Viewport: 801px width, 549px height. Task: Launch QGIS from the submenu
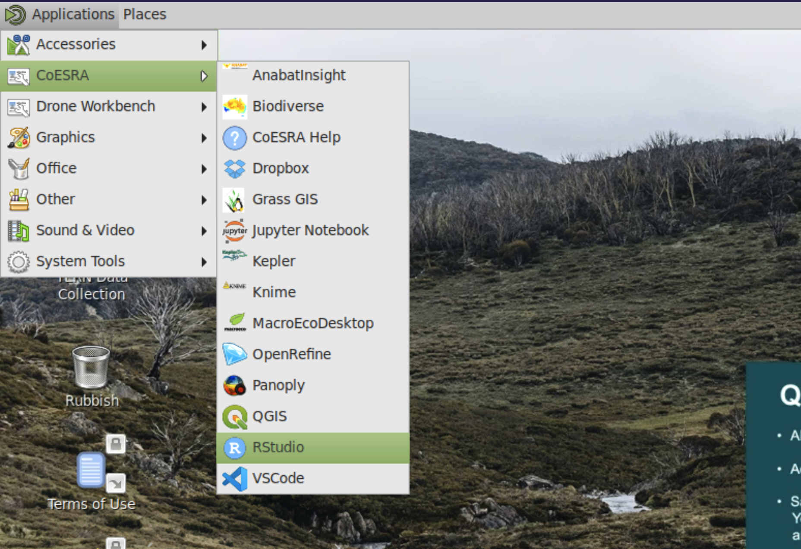click(x=313, y=417)
